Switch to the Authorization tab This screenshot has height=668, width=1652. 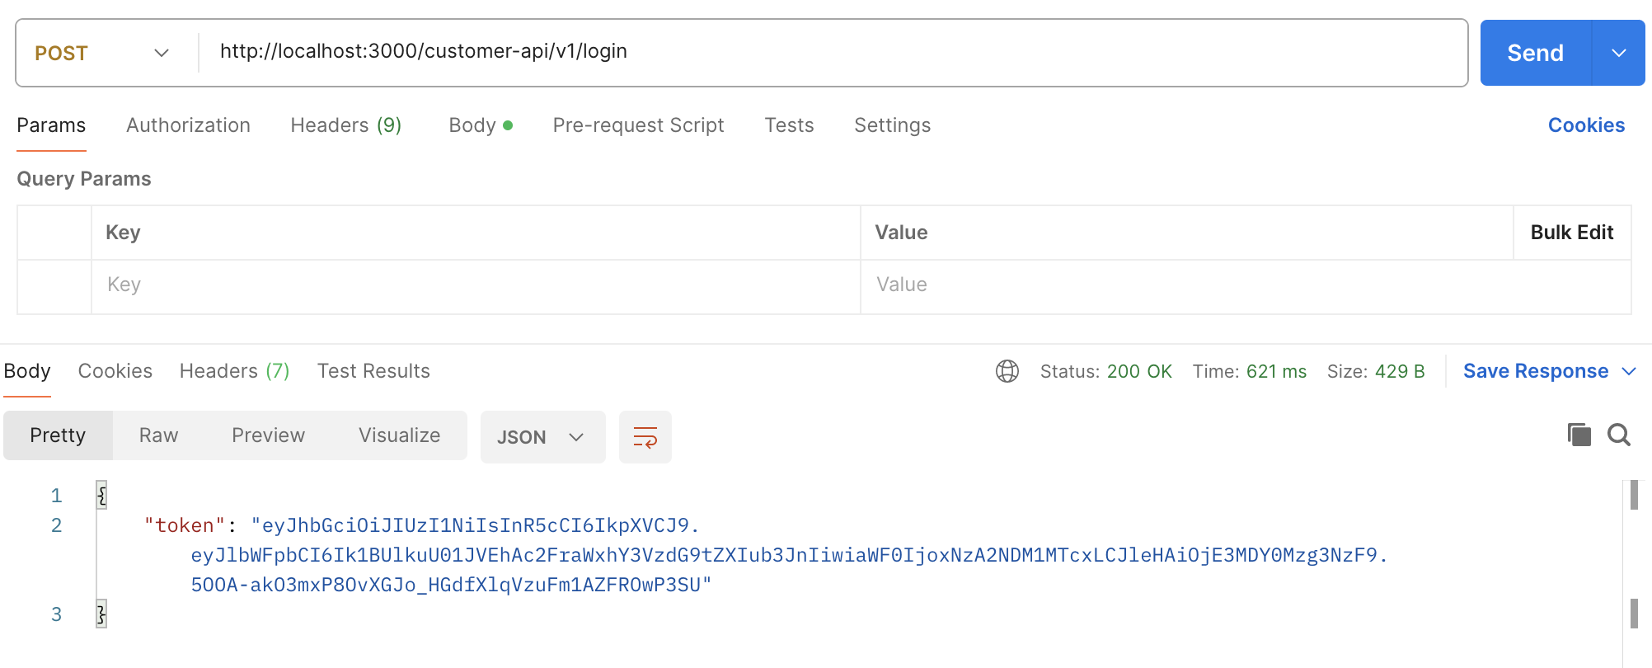188,125
